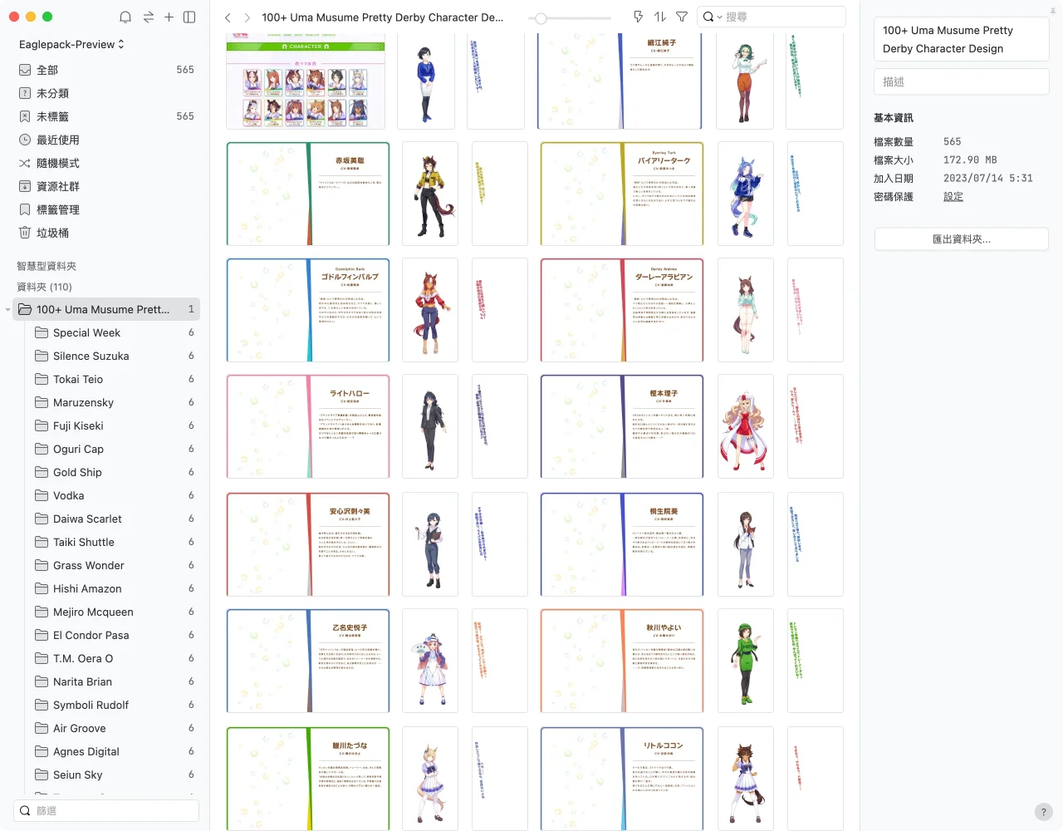
Task: Click the 篩選 filter field in sidebar
Action: tap(106, 810)
